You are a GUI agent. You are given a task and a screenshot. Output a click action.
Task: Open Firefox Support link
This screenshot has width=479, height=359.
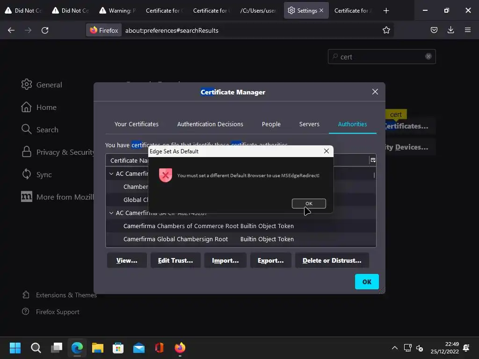tap(51, 312)
